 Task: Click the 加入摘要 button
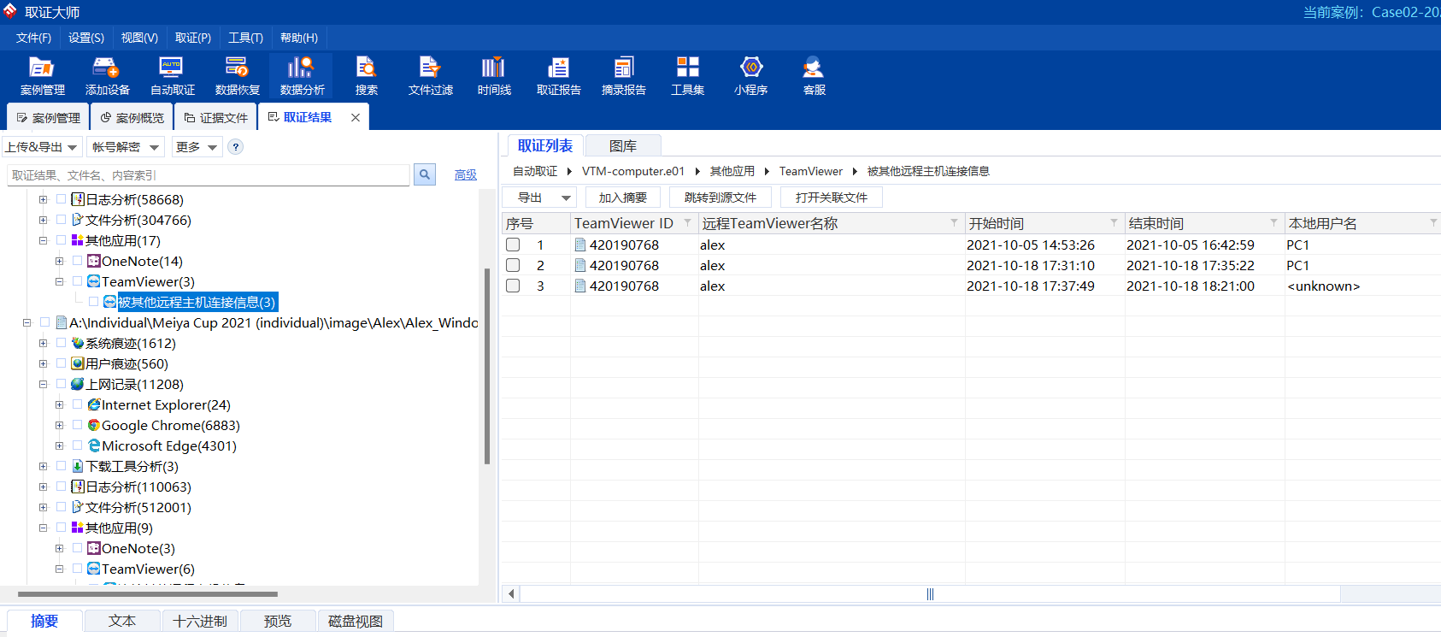click(622, 198)
